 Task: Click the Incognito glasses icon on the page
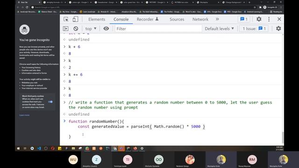[24, 29]
